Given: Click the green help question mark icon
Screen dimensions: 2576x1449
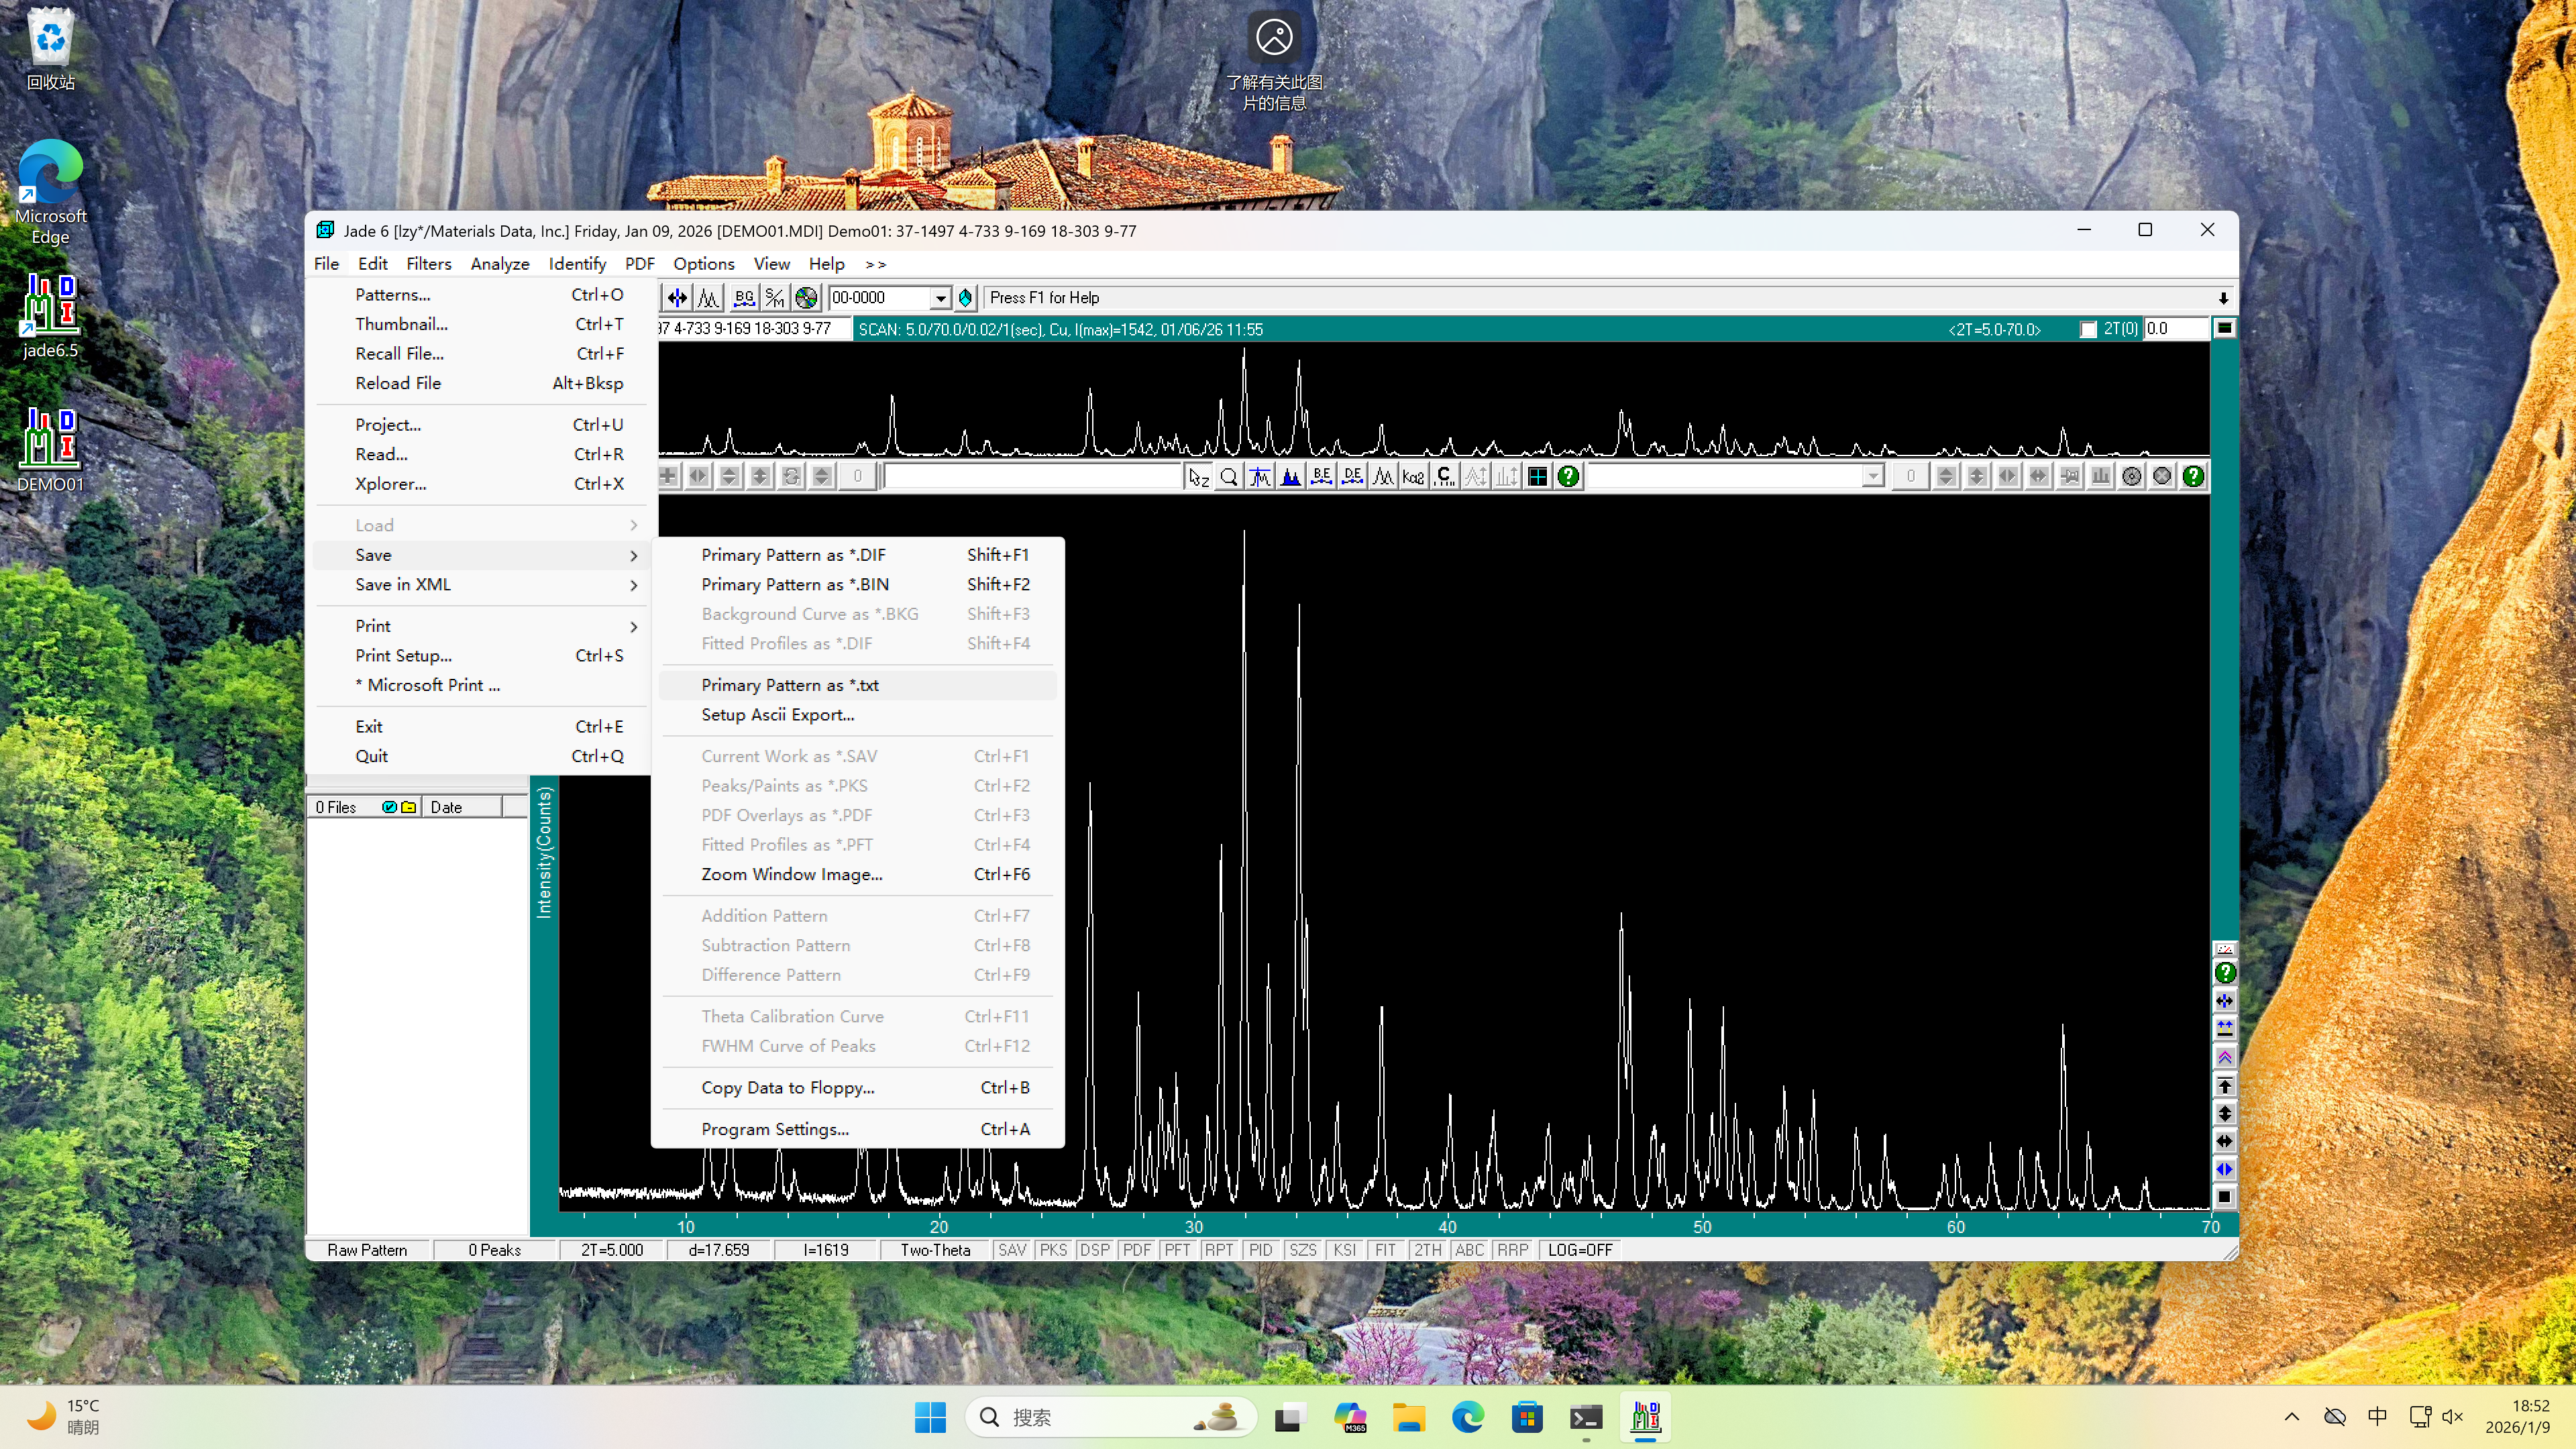Looking at the screenshot, I should pyautogui.click(x=1568, y=477).
